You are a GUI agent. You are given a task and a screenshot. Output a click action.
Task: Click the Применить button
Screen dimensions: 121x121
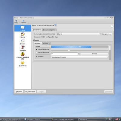click(x=109, y=92)
